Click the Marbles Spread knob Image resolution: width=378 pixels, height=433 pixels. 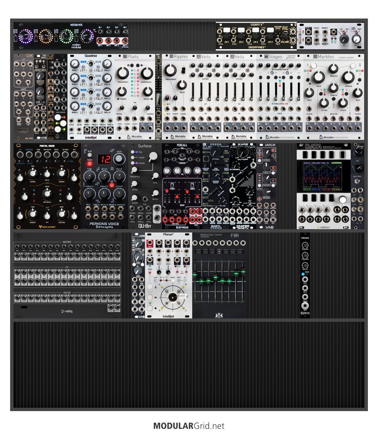[348, 77]
